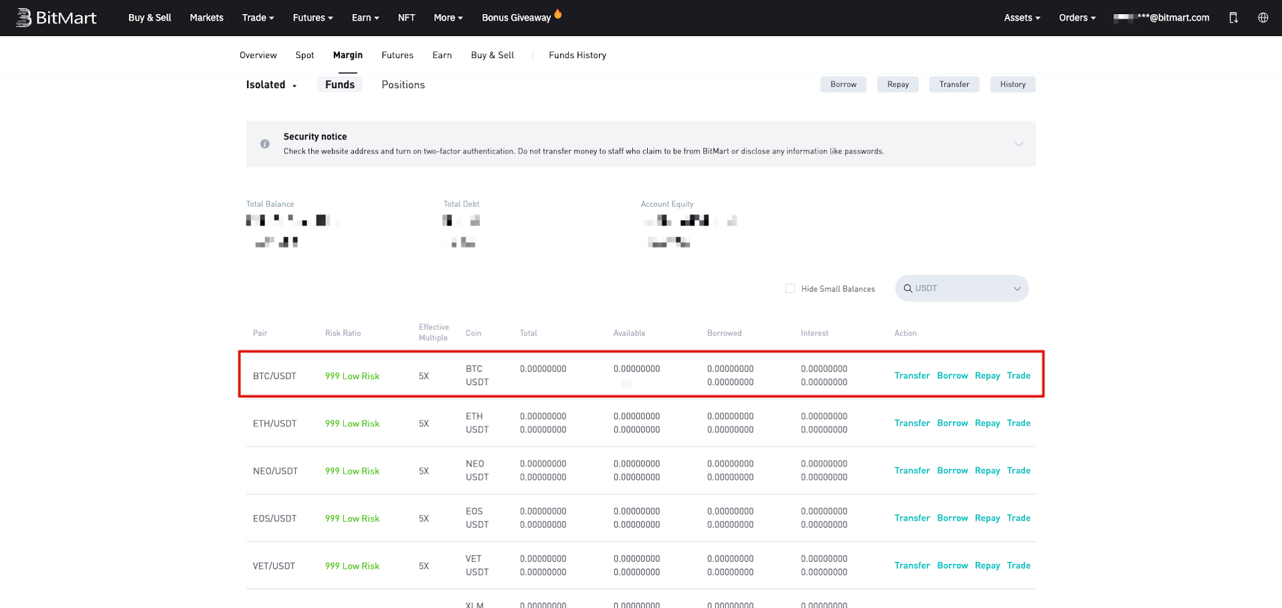Switch to Overview assets tab
Image resolution: width=1282 pixels, height=608 pixels.
pos(258,55)
